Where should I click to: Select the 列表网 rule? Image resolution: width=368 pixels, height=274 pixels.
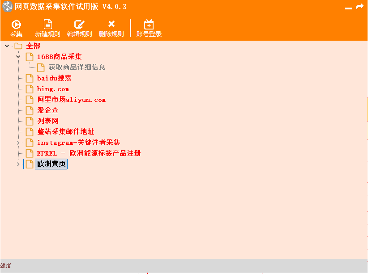[48, 121]
